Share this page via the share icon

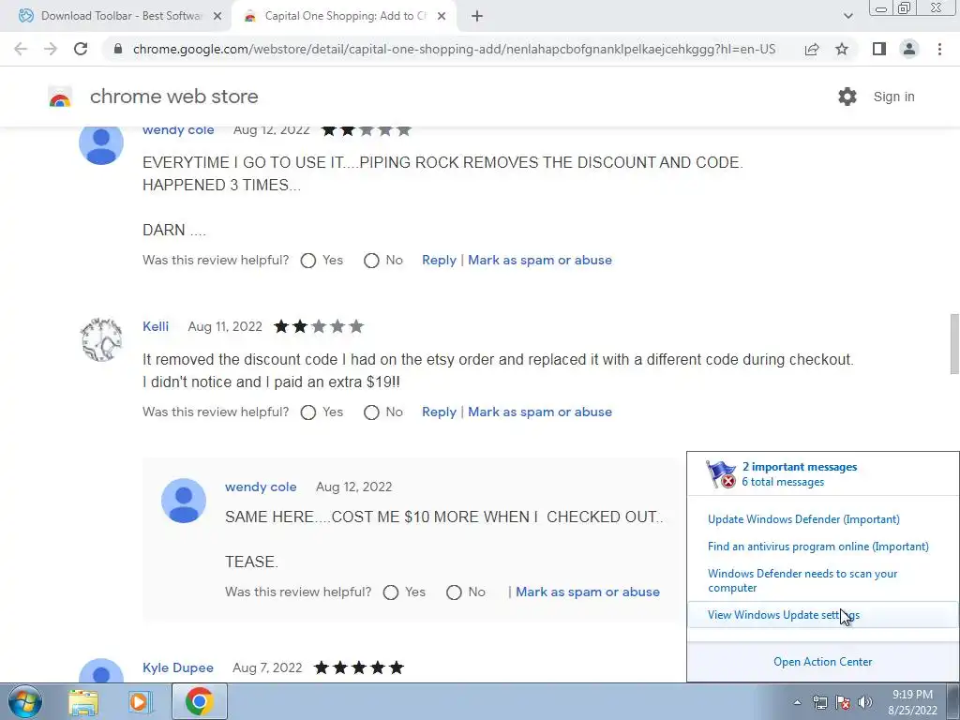(x=812, y=49)
